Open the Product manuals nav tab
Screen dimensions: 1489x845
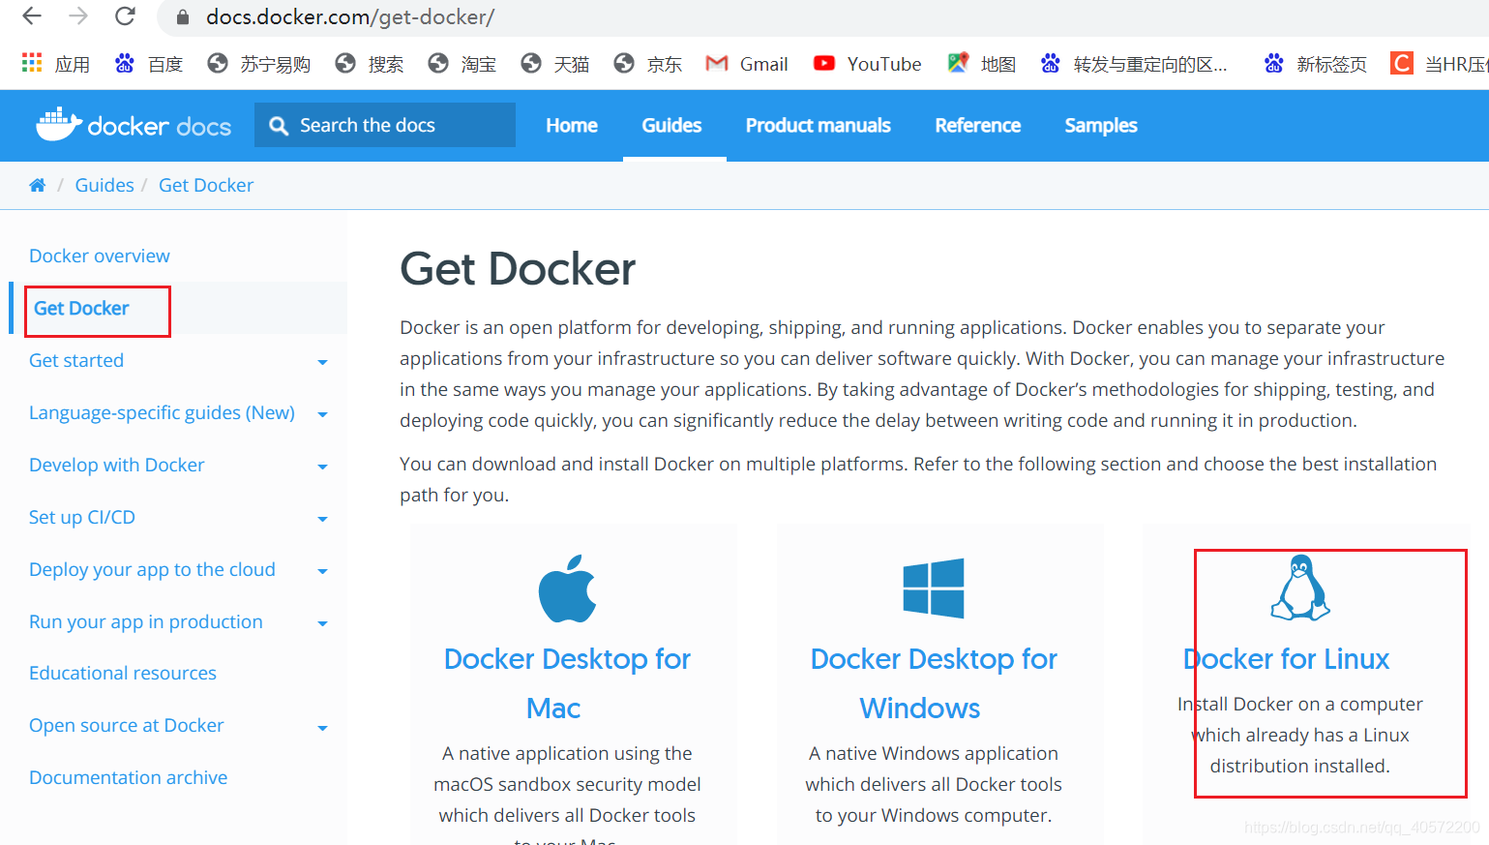(x=819, y=126)
